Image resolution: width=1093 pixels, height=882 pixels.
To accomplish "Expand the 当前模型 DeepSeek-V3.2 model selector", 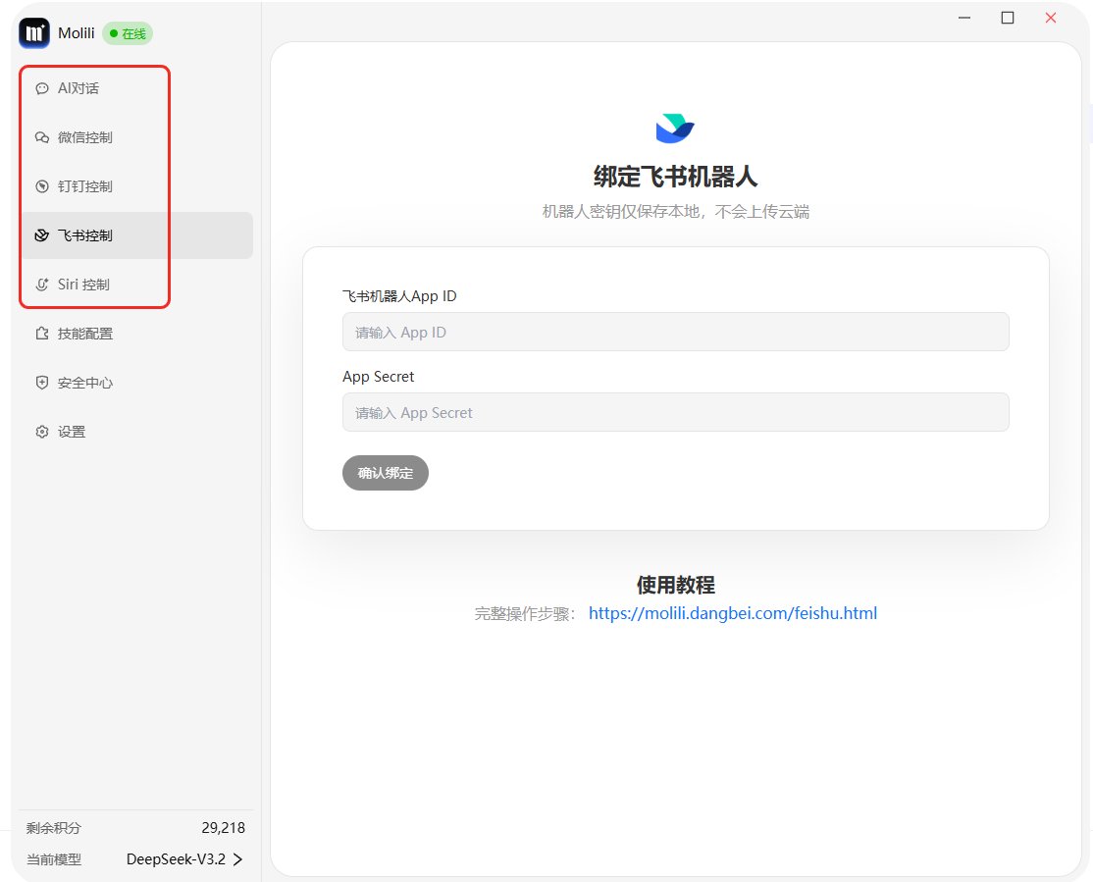I will (181, 858).
